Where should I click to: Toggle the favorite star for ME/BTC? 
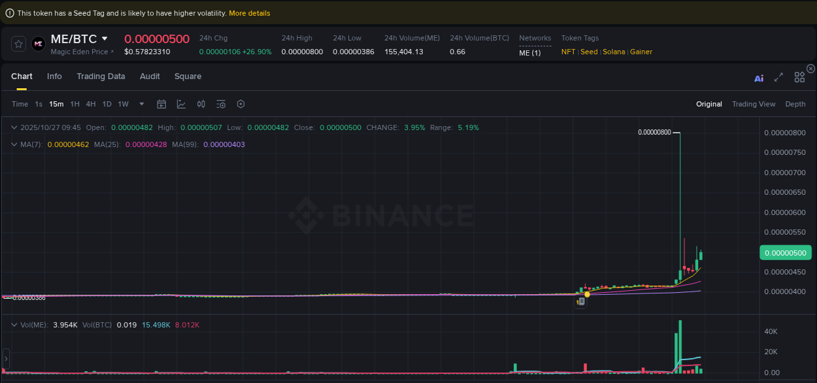[x=18, y=44]
